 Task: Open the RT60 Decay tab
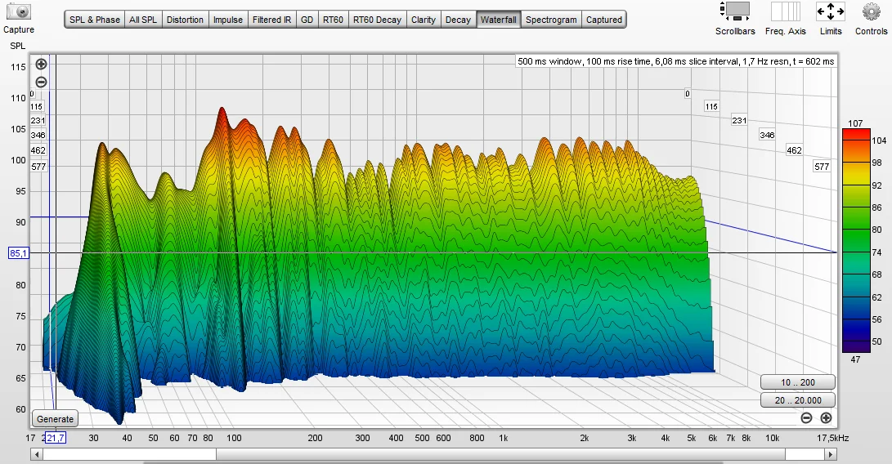(377, 20)
